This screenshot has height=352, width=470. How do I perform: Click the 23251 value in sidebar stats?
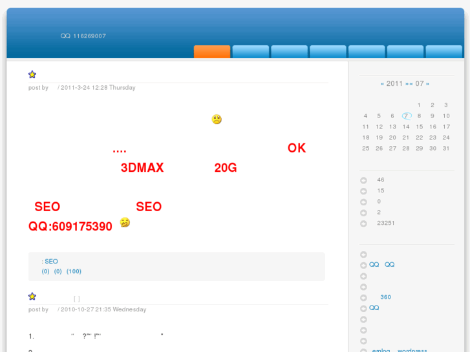[x=386, y=223]
